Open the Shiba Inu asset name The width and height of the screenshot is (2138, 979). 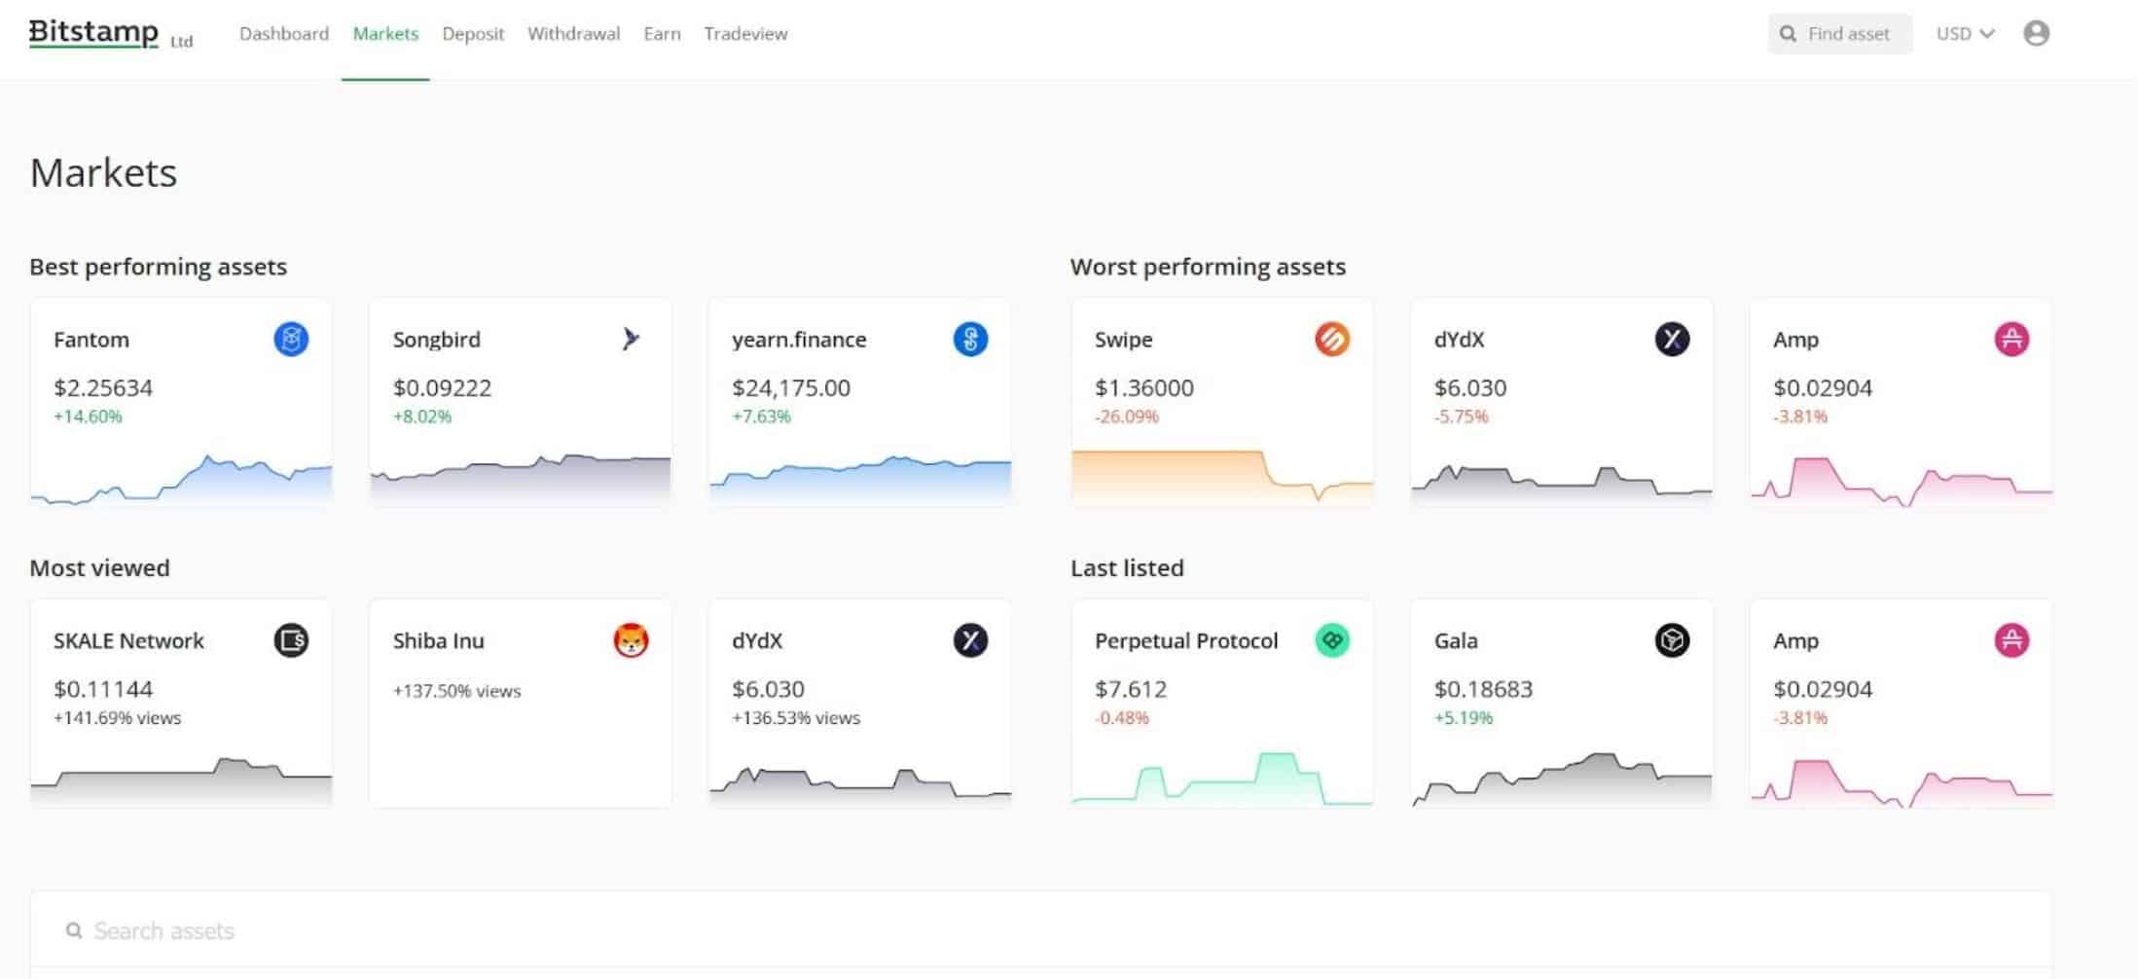(439, 641)
